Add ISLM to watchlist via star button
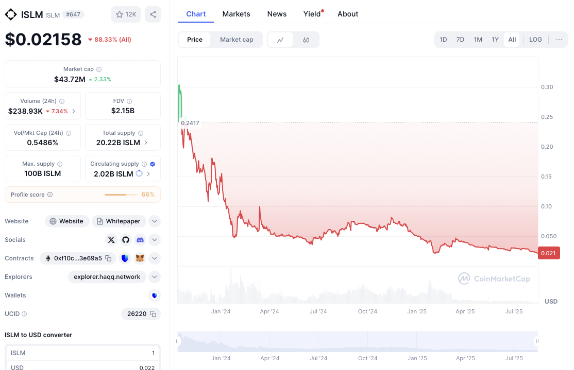The height and width of the screenshot is (370, 574). click(x=126, y=14)
